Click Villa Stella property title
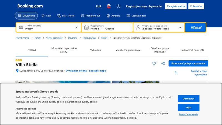 pyautogui.click(x=27, y=65)
